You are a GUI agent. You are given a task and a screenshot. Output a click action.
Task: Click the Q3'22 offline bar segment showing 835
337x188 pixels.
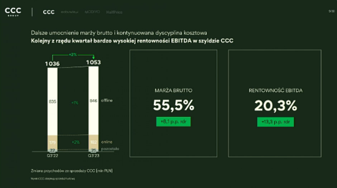(x=52, y=101)
